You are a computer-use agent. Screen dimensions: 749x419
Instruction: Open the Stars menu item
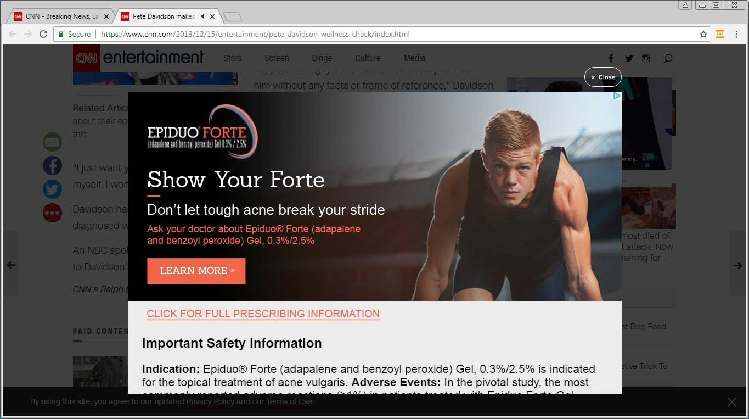pyautogui.click(x=232, y=58)
